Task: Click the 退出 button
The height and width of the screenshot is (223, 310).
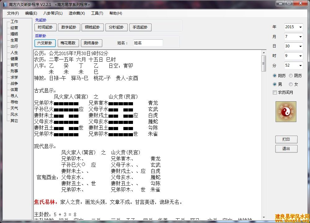Action: click(286, 149)
